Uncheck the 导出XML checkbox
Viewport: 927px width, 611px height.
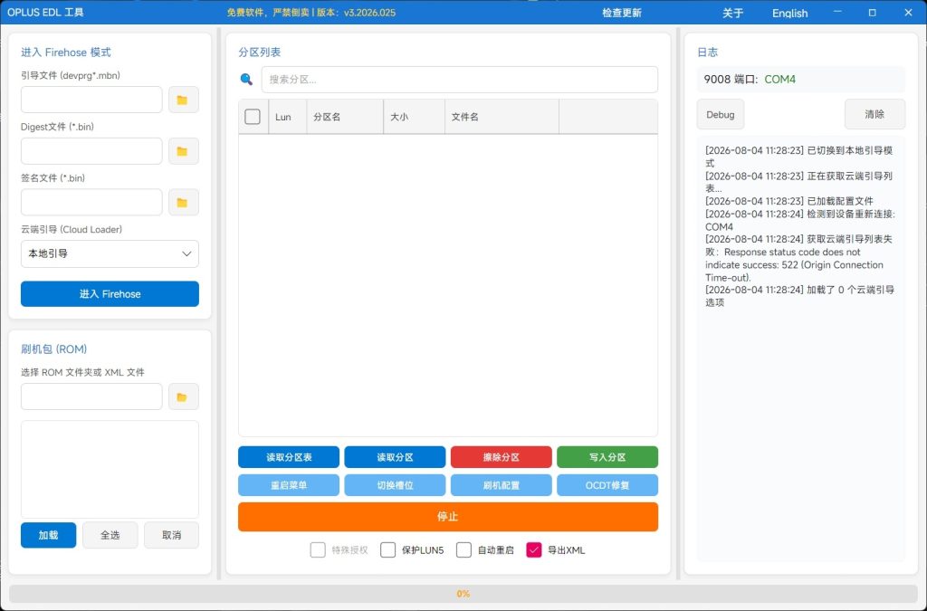534,550
